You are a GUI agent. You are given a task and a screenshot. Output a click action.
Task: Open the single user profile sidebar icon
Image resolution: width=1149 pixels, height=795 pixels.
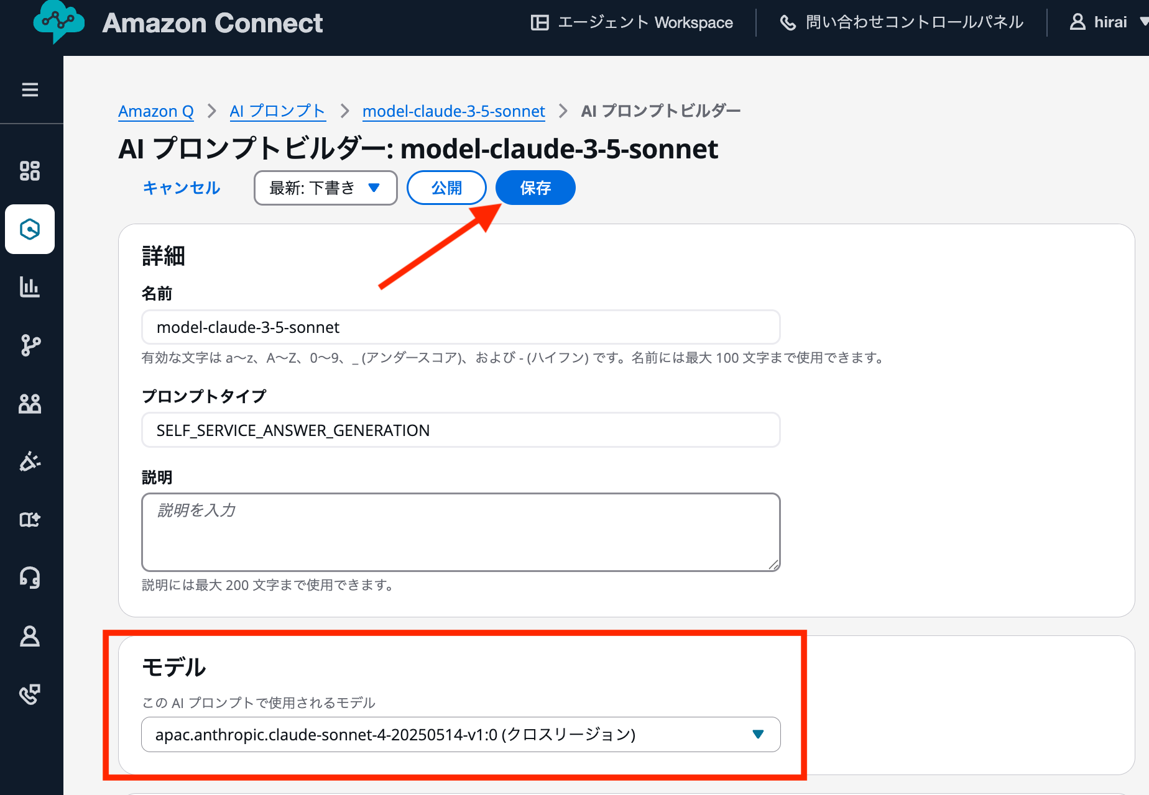pyautogui.click(x=30, y=636)
